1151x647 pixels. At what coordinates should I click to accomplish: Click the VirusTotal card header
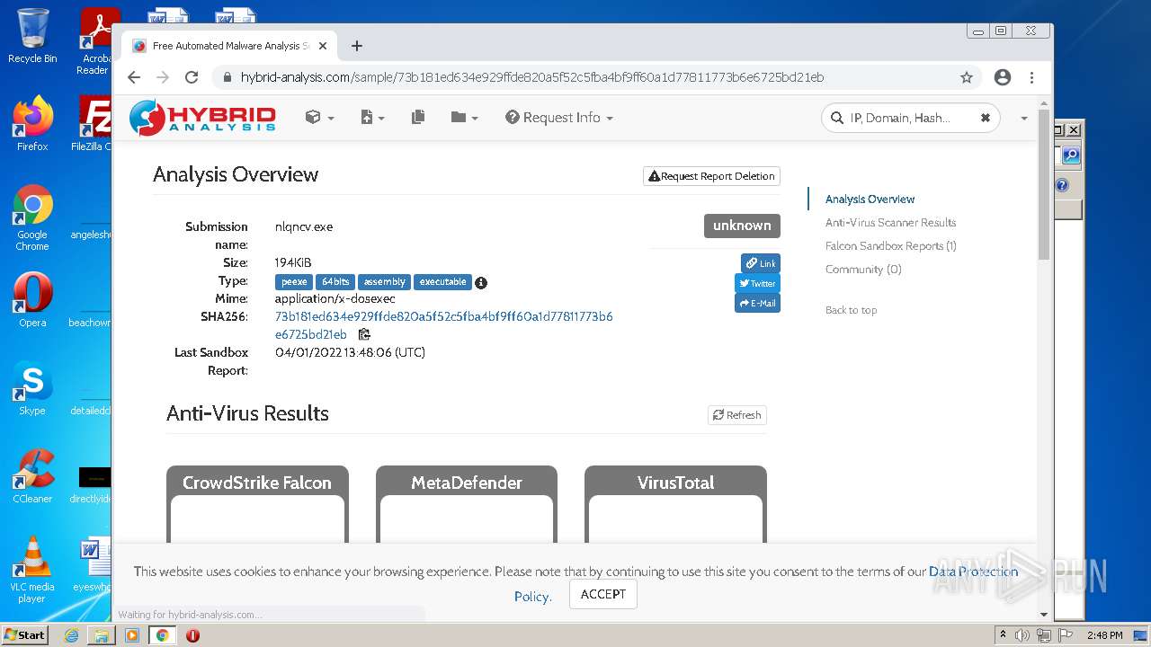coord(675,483)
